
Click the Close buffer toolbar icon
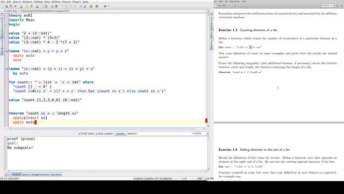(15, 6)
